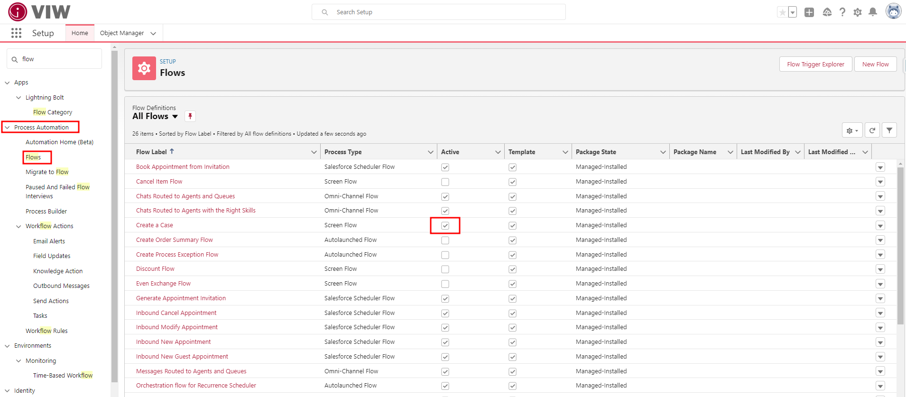Open row actions for Generate Appointment Invitation

point(880,298)
